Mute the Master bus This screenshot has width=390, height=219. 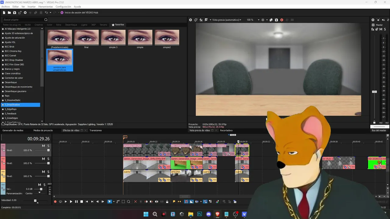coord(381,29)
